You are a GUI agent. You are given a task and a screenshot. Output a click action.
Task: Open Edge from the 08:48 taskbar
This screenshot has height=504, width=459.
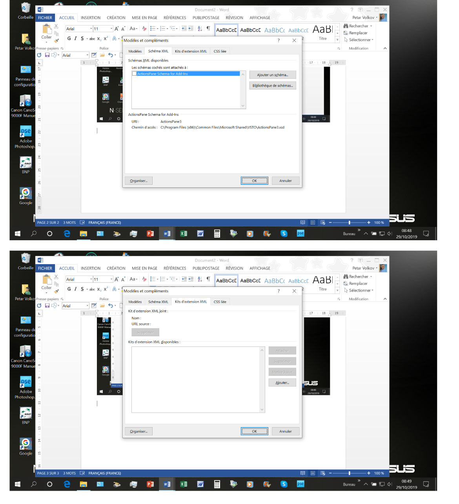[67, 234]
